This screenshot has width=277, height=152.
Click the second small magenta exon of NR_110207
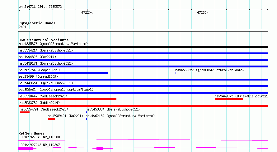(x=100, y=149)
